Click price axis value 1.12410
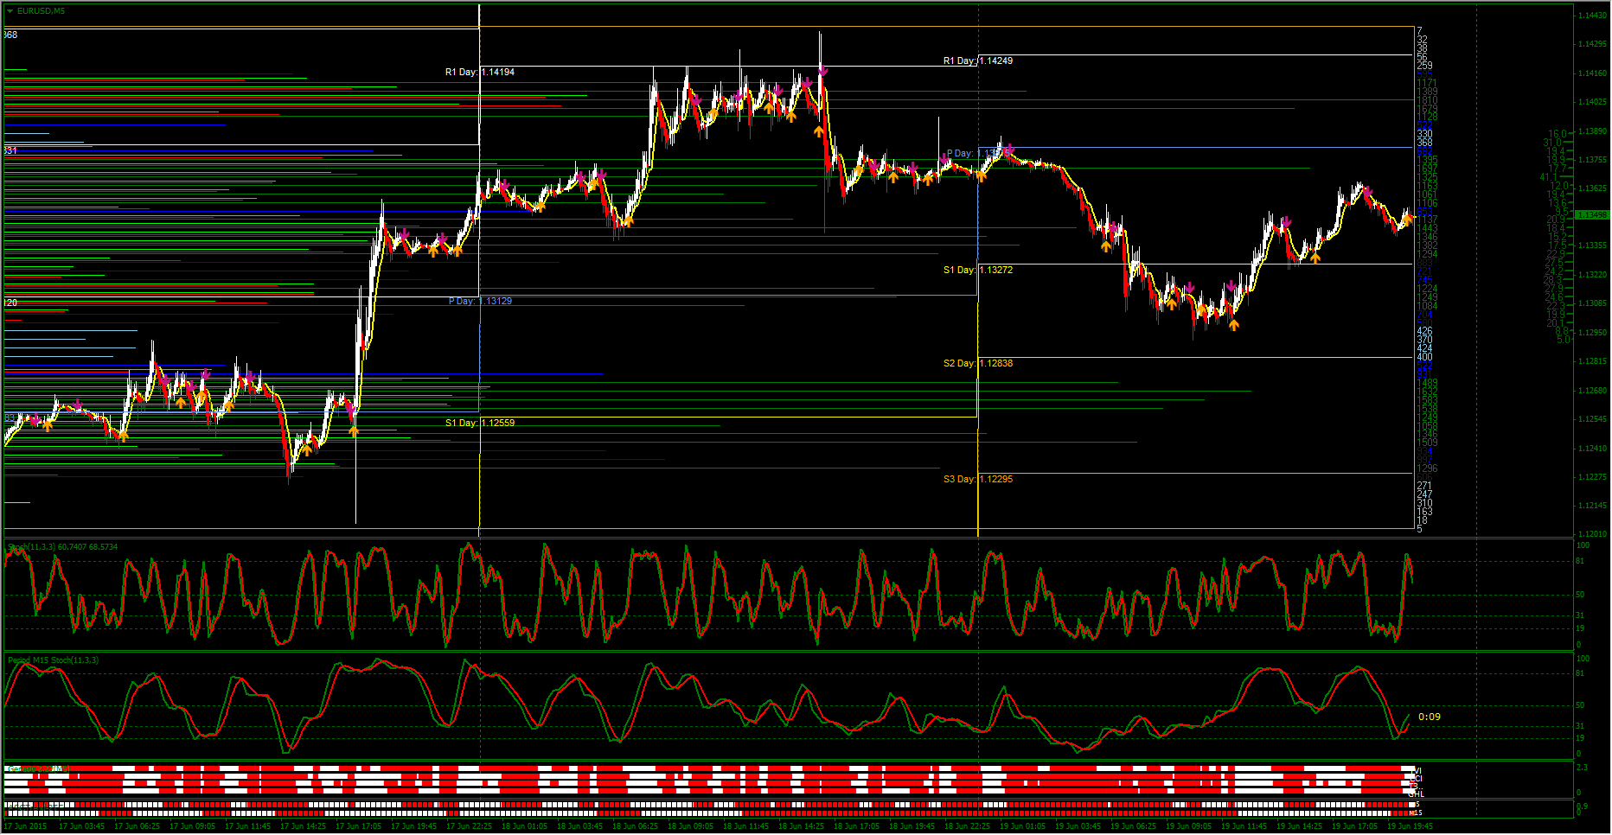 click(1593, 449)
